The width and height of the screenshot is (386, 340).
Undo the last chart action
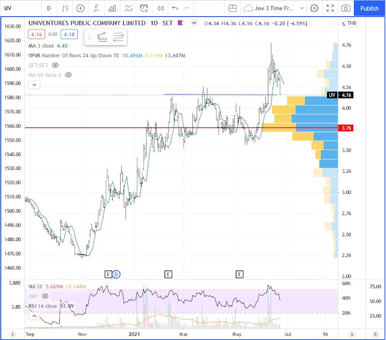tap(175, 8)
